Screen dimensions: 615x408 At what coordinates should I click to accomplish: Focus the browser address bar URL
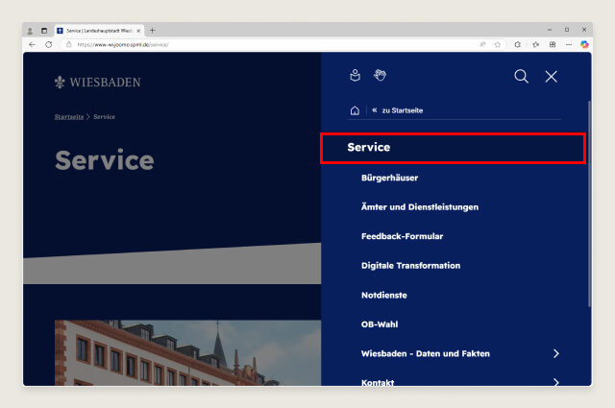(123, 45)
